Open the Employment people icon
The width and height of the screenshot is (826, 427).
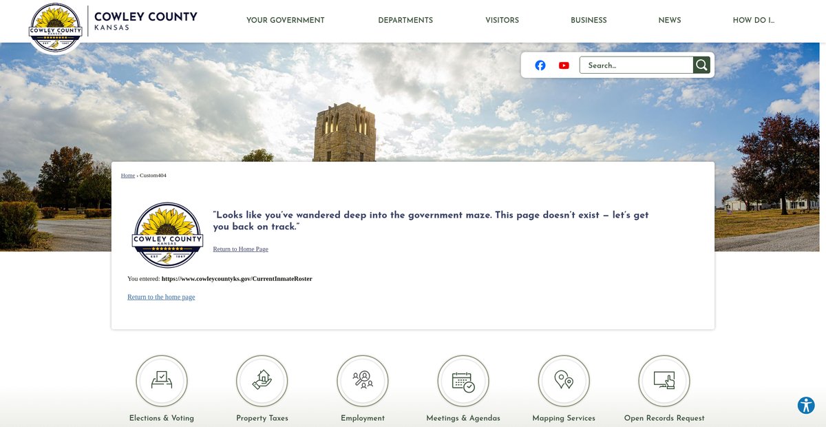[363, 381]
